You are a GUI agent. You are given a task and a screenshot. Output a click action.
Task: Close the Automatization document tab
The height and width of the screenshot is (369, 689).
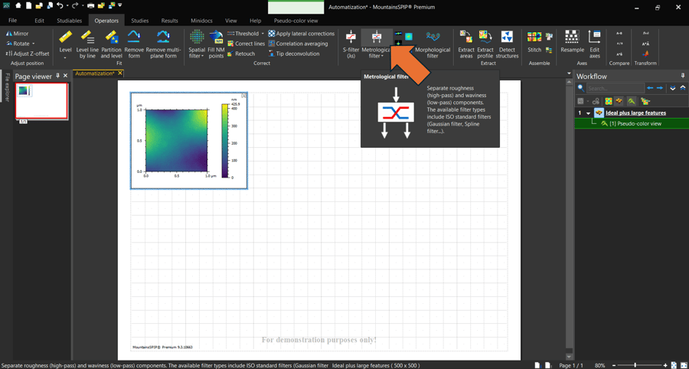(120, 73)
